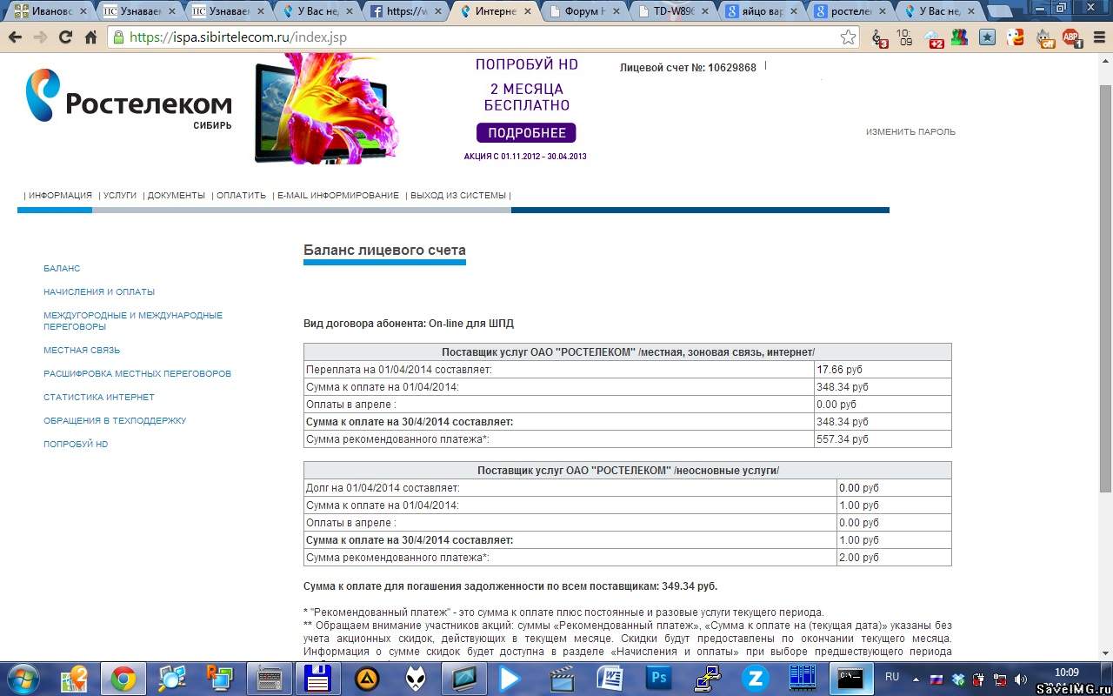
Task: Click the ИЗМЕНИТЬ ПАРОЛЬ link
Action: [x=910, y=132]
